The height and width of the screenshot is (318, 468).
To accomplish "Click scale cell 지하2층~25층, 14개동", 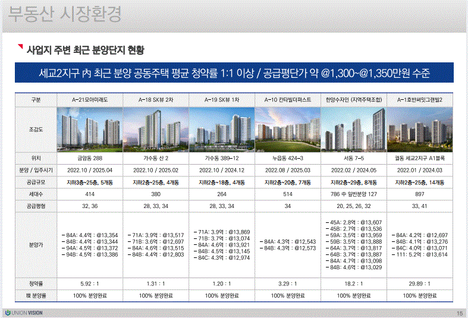I will tap(420, 182).
